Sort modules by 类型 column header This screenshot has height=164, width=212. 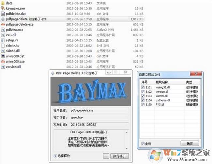(192, 82)
